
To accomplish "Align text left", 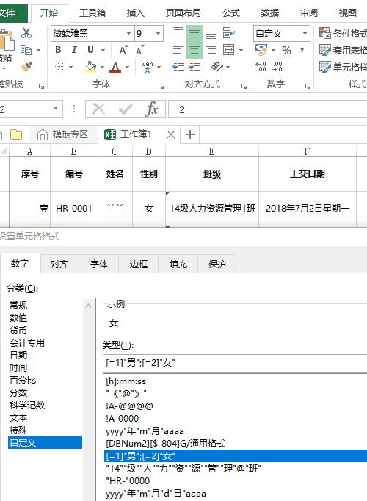I will (x=178, y=50).
